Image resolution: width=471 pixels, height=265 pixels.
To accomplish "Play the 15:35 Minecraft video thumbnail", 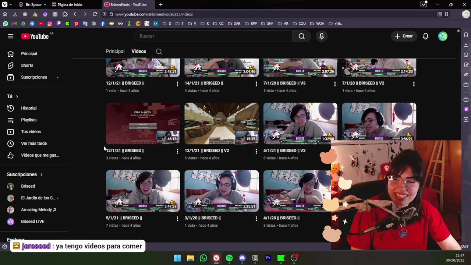I will (222, 123).
